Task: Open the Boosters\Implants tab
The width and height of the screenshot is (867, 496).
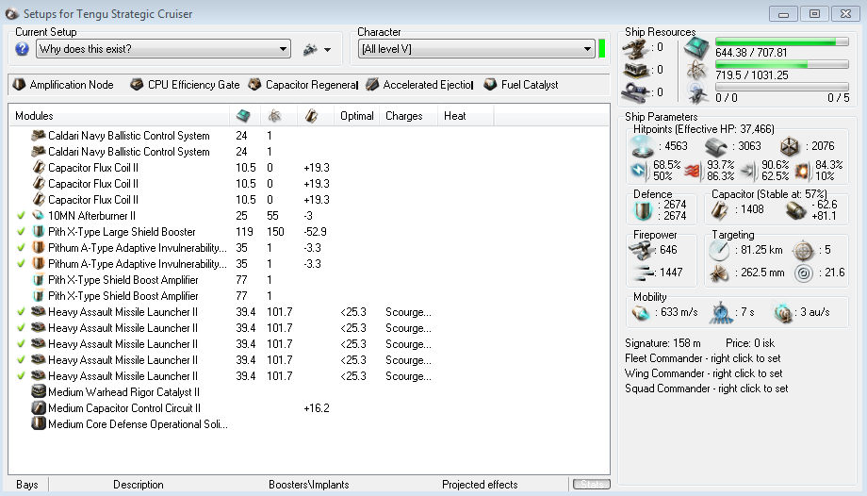Action: (308, 485)
